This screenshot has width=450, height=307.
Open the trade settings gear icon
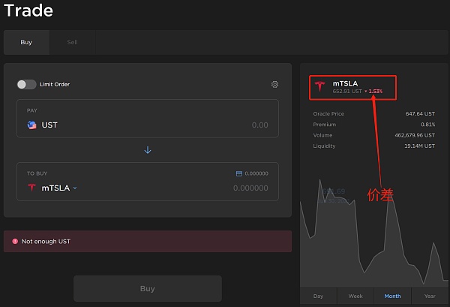point(274,84)
